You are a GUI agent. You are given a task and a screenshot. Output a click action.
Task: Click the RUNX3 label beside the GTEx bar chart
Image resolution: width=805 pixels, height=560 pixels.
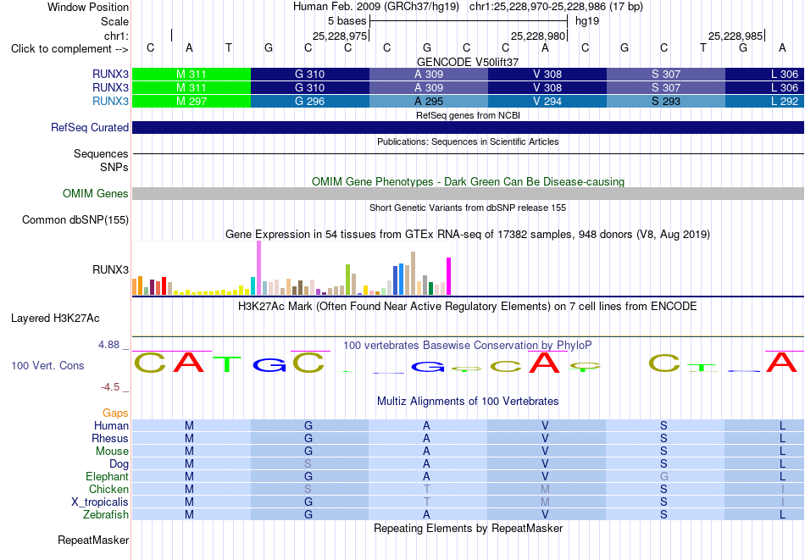click(x=110, y=269)
